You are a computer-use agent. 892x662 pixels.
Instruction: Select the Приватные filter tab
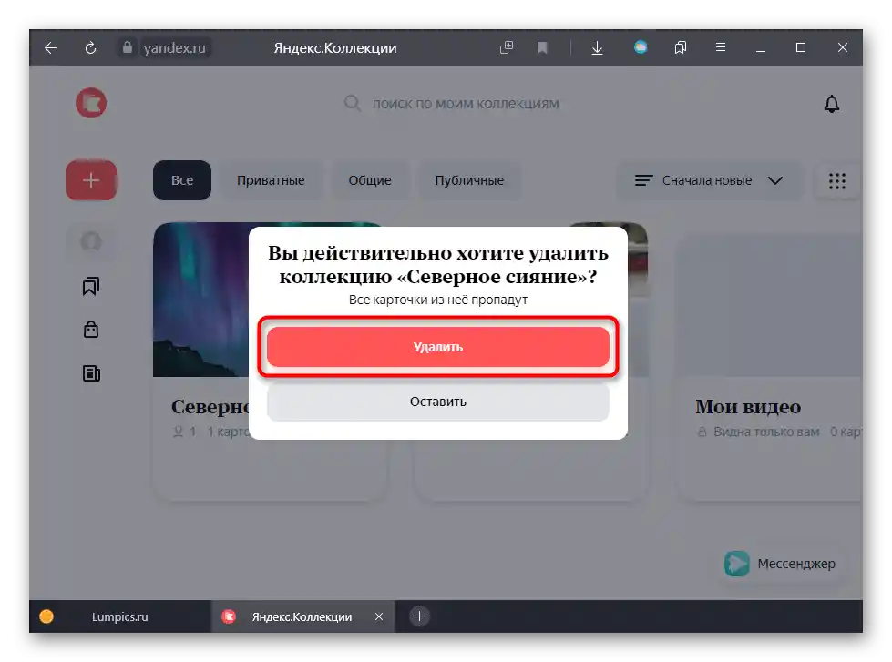pyautogui.click(x=271, y=180)
